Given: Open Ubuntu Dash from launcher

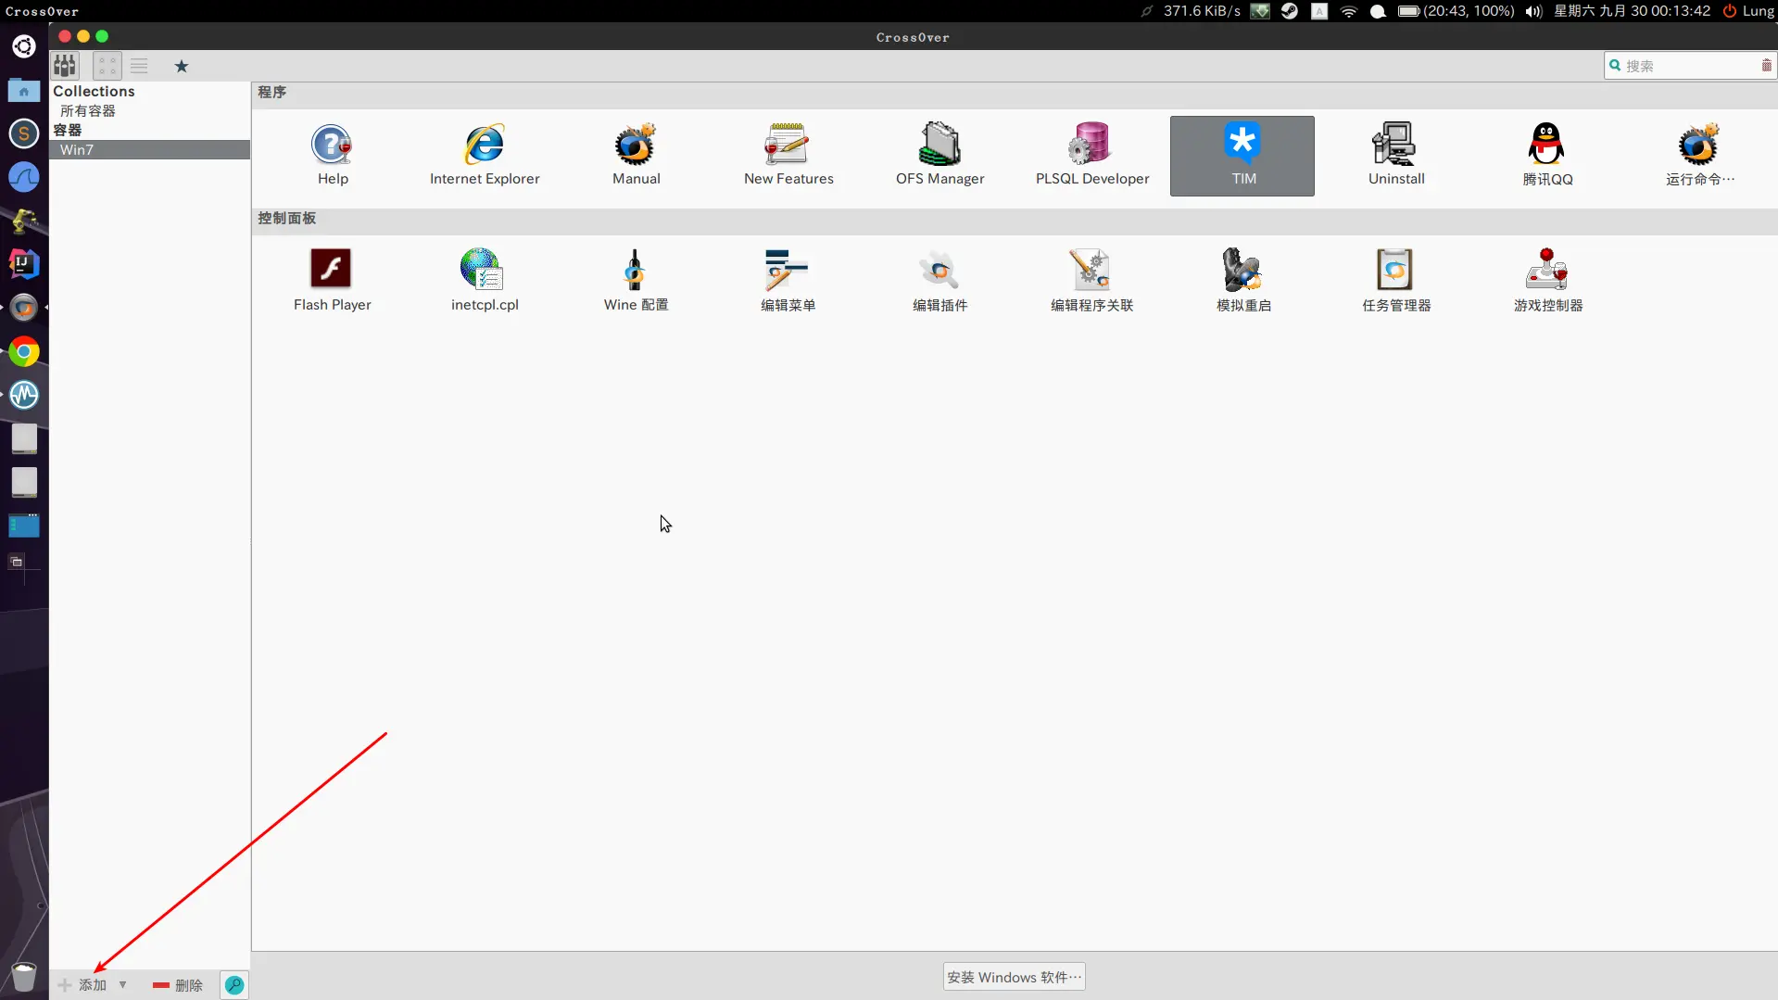Looking at the screenshot, I should click(x=24, y=46).
